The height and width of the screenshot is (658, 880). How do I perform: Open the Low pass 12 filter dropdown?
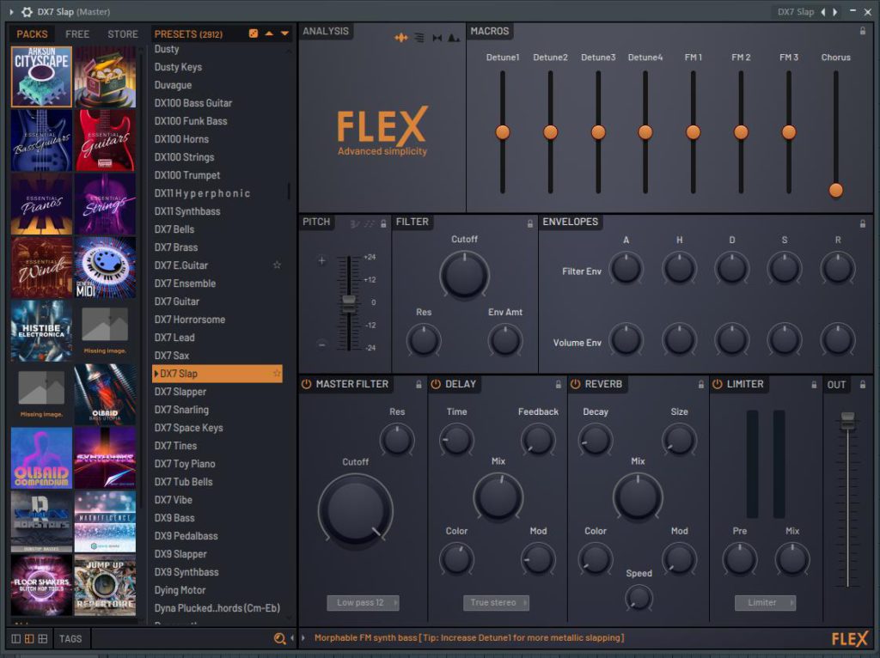tap(363, 603)
